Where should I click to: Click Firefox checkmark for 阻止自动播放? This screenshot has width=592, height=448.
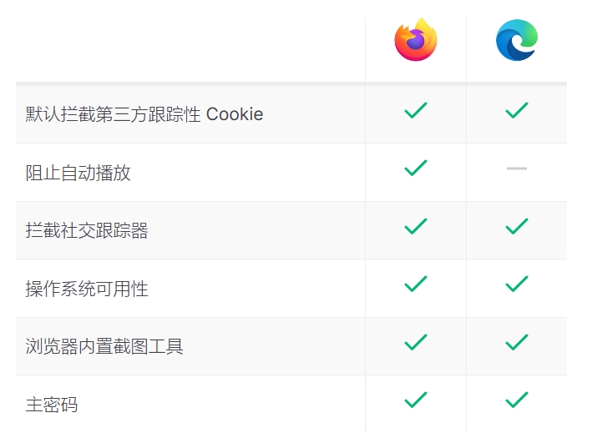[416, 168]
